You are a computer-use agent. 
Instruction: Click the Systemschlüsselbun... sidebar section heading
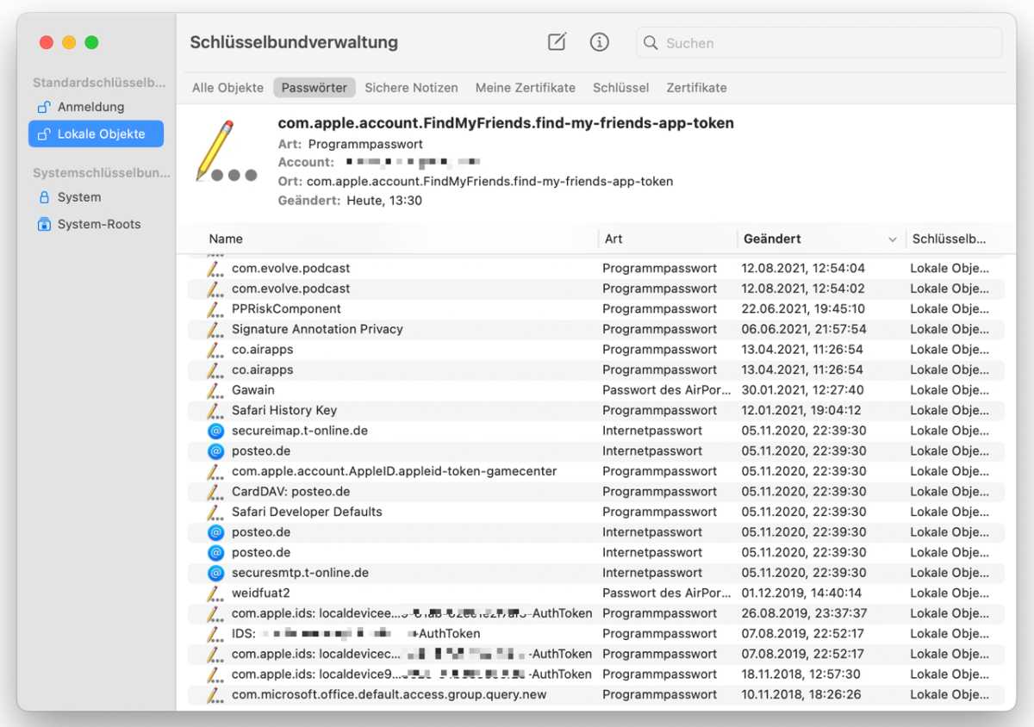point(101,173)
